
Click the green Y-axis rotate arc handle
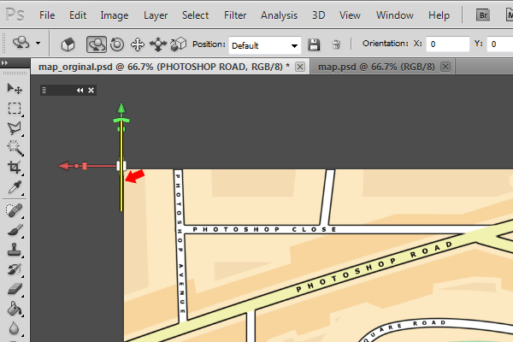[121, 121]
